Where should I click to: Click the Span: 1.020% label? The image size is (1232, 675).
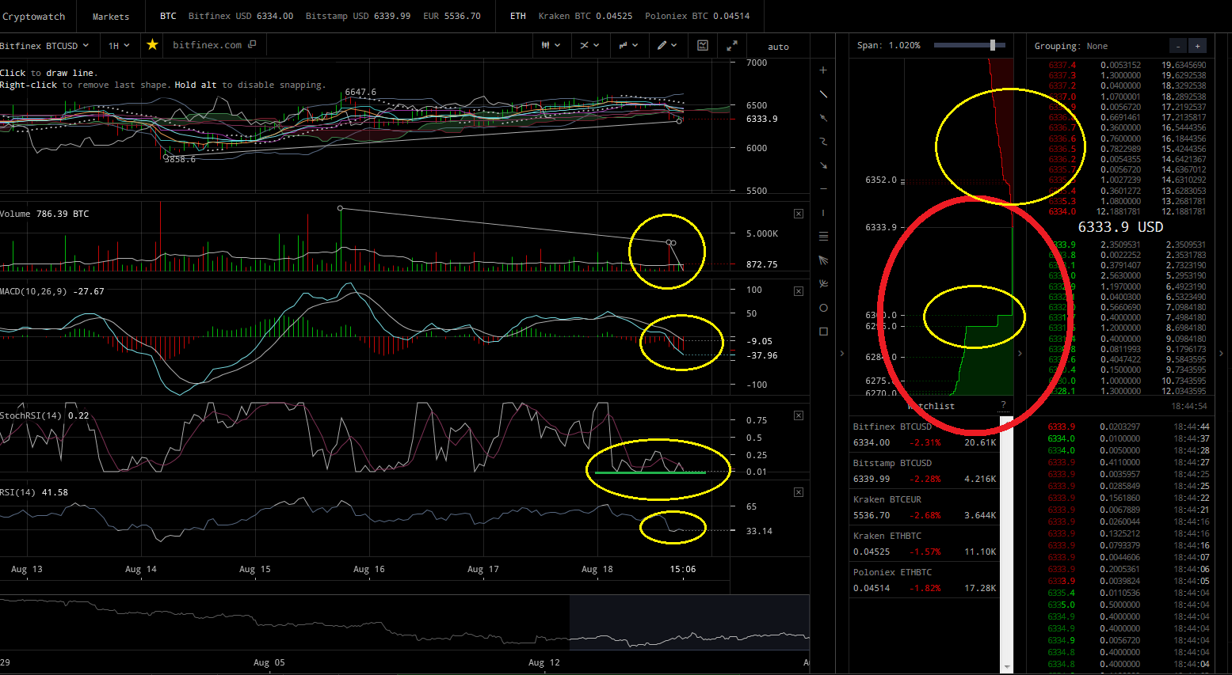[888, 45]
